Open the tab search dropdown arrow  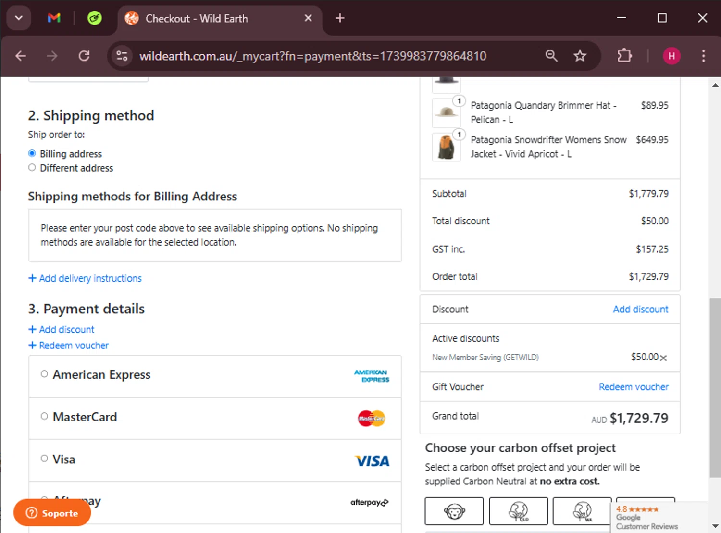tap(19, 18)
